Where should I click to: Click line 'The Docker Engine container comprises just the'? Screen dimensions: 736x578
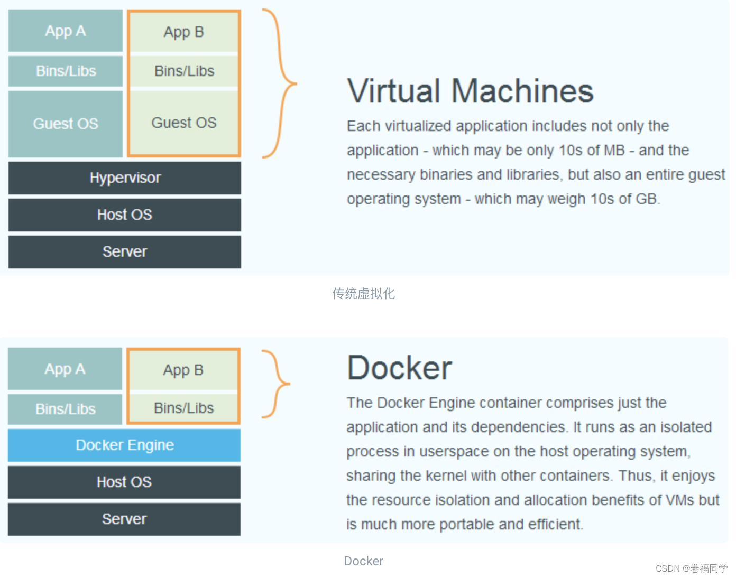click(507, 403)
